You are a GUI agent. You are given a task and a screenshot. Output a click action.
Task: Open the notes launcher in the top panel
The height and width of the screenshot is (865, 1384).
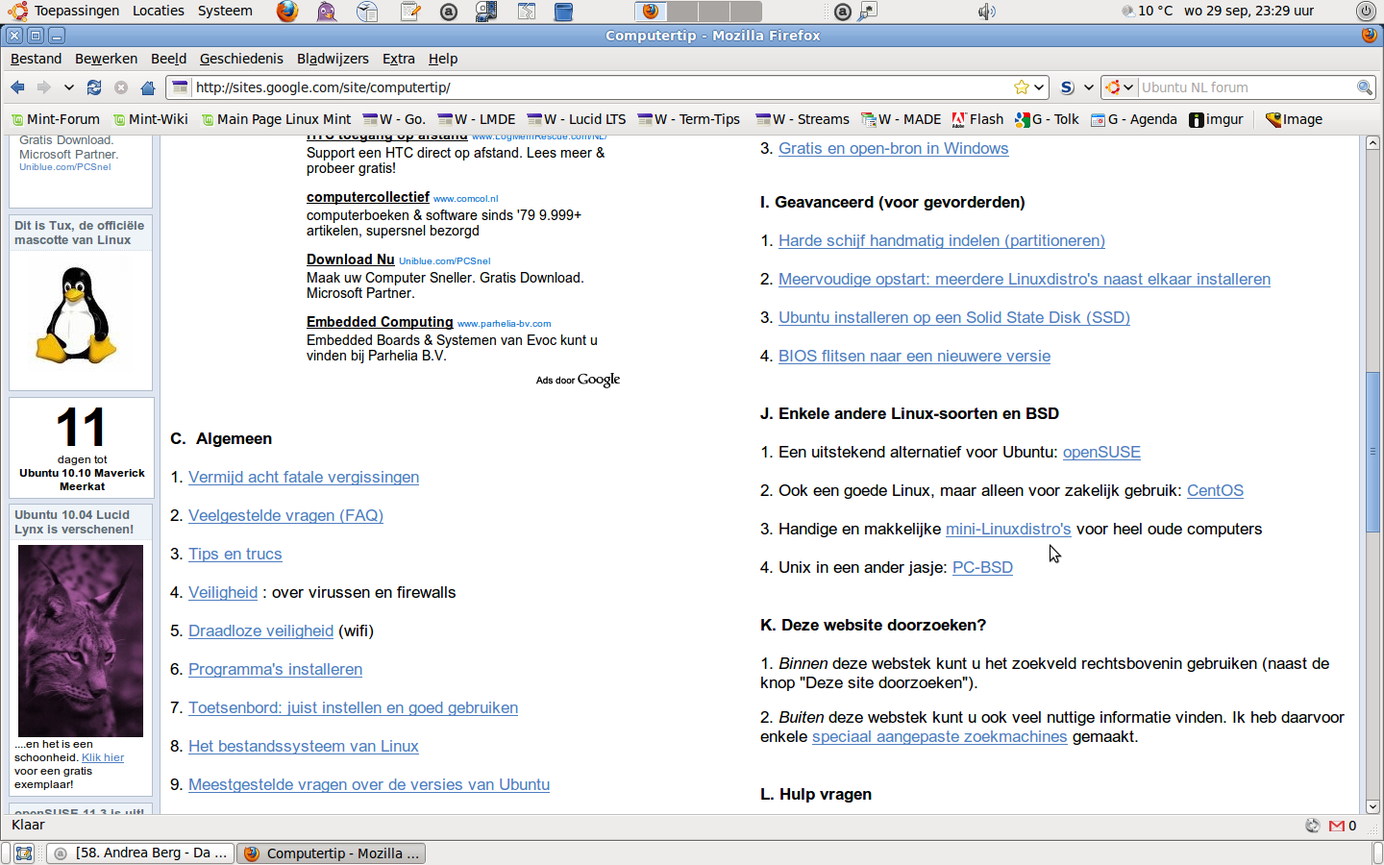coord(411,12)
